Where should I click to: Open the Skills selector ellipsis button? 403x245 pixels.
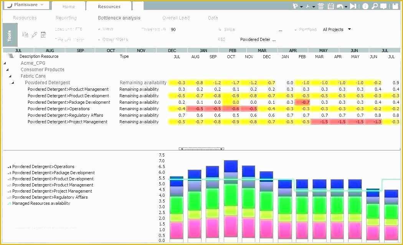[281, 30]
